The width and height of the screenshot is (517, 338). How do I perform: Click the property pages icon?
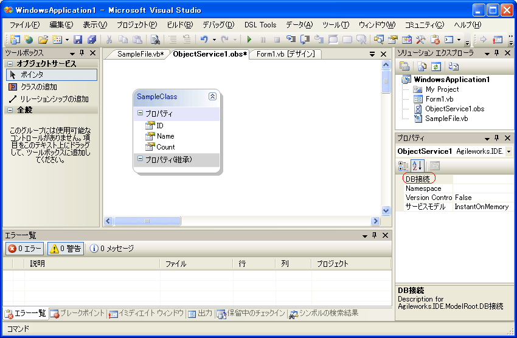click(435, 166)
